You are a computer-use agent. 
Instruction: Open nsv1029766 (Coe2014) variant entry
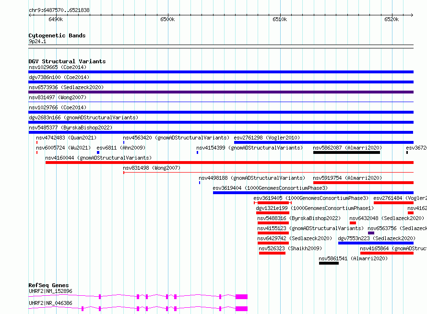(58, 107)
